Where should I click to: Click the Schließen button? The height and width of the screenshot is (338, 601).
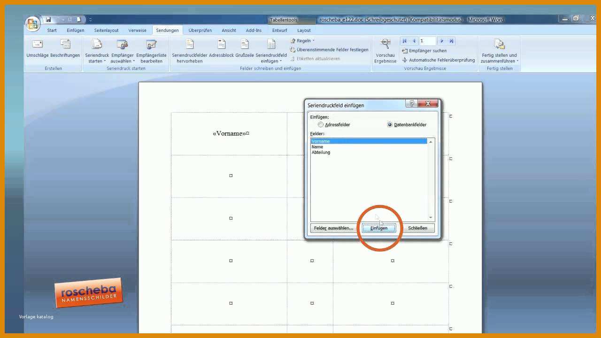[417, 228]
